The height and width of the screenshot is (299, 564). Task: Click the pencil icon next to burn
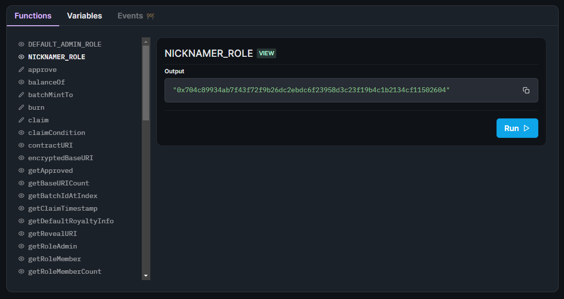coord(20,107)
